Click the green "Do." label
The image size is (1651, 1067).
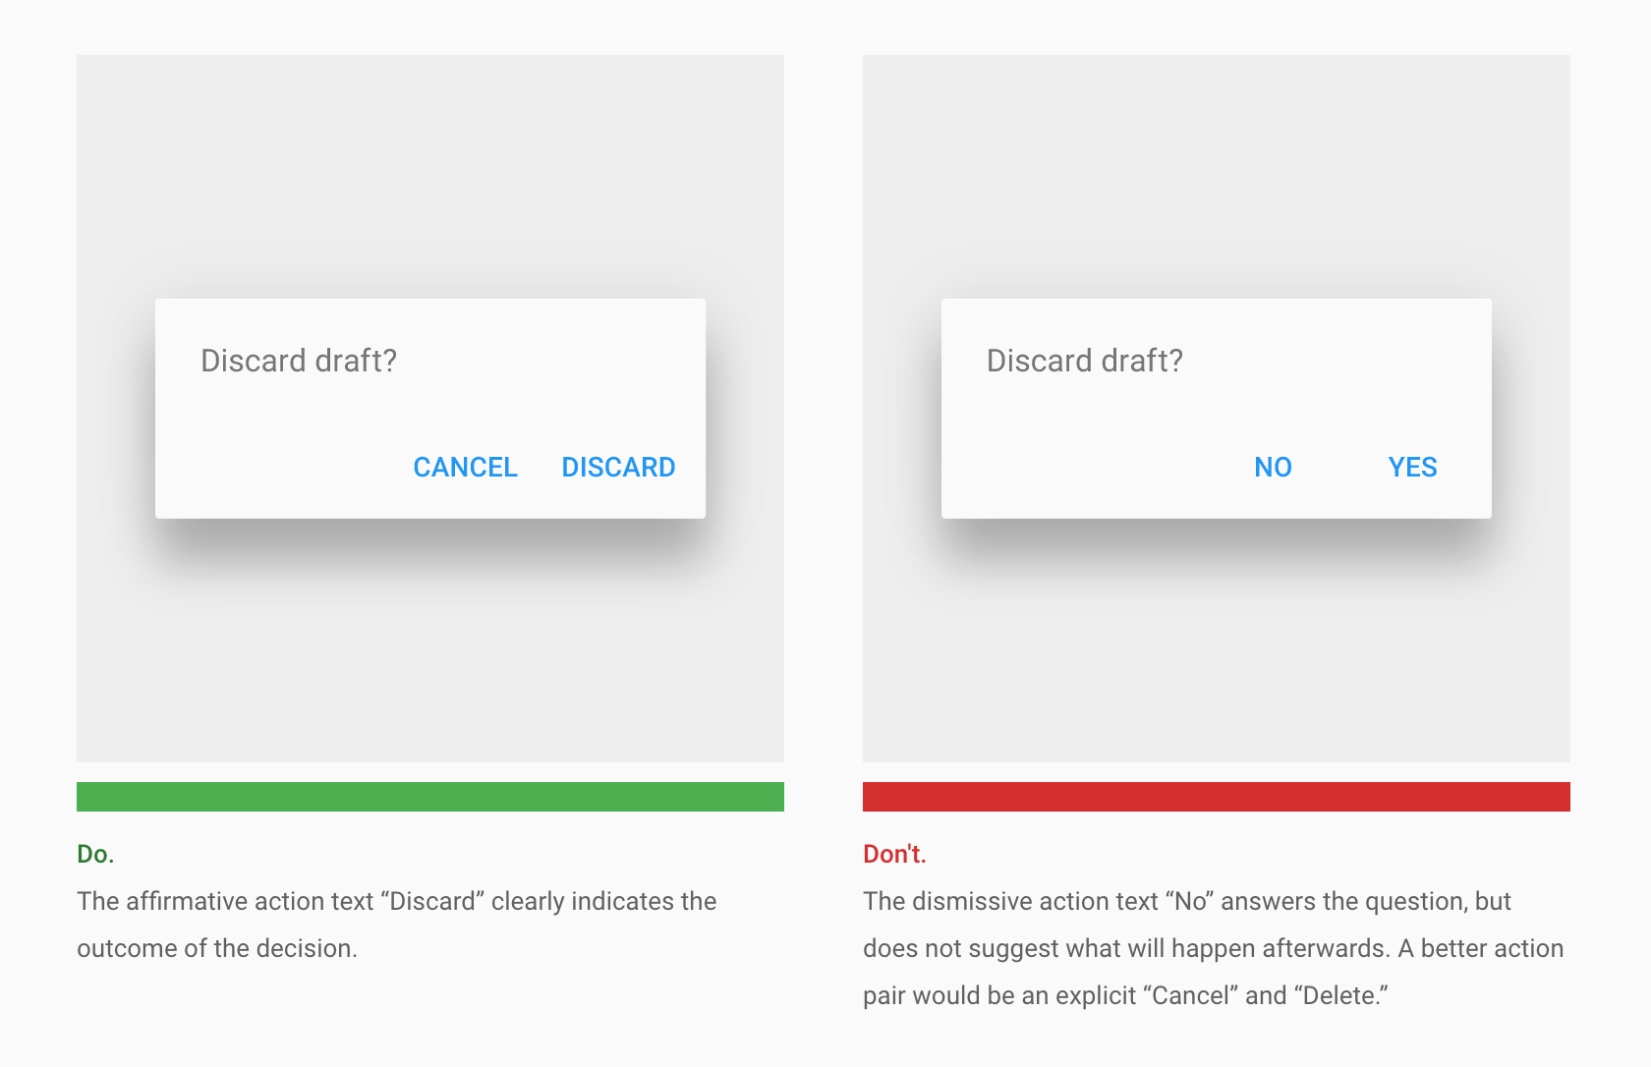click(x=95, y=854)
